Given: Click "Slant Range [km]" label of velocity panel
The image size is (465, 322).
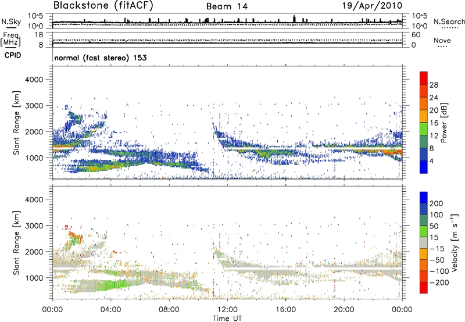Looking at the screenshot, I should tap(16, 243).
